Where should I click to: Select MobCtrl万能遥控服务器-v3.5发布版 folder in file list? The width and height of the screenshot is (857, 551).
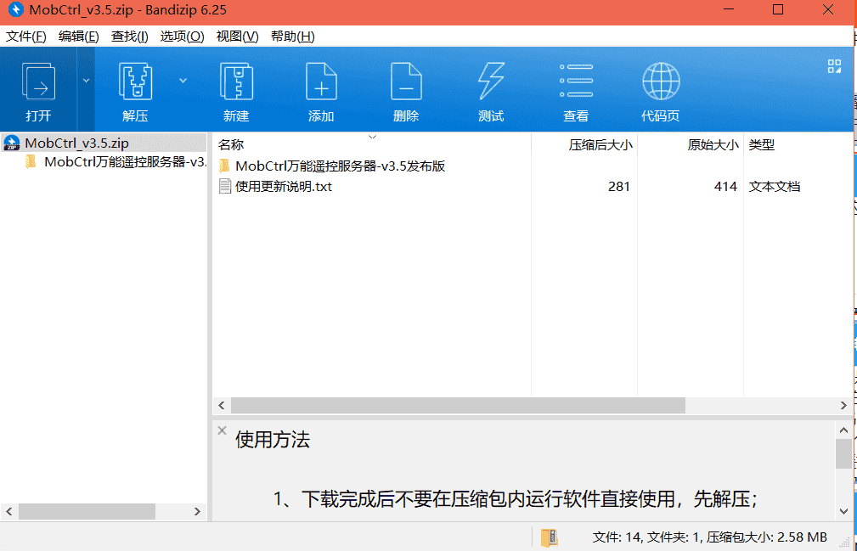tap(340, 166)
